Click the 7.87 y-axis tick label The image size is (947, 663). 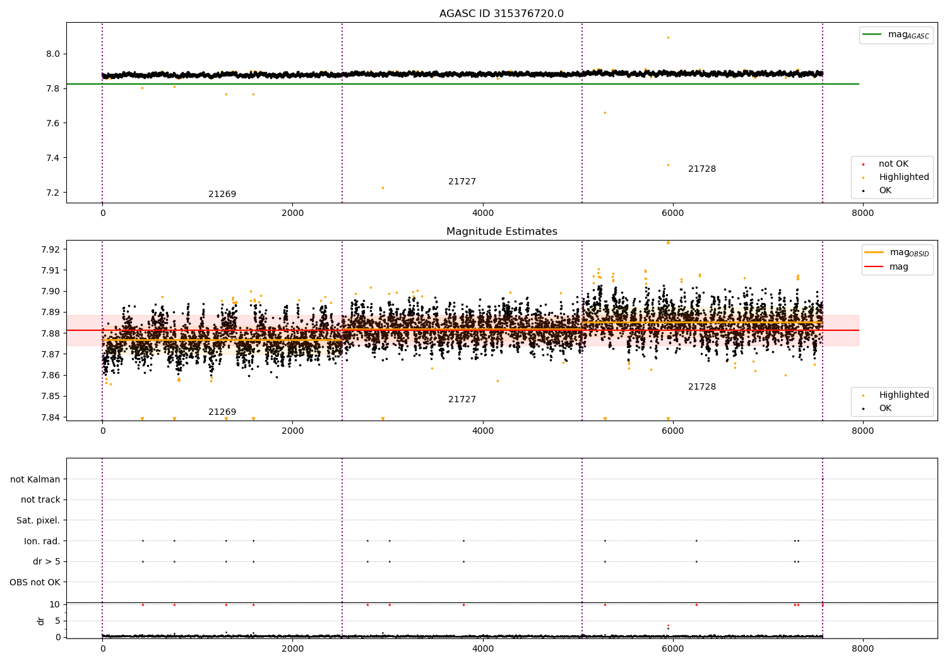[51, 355]
